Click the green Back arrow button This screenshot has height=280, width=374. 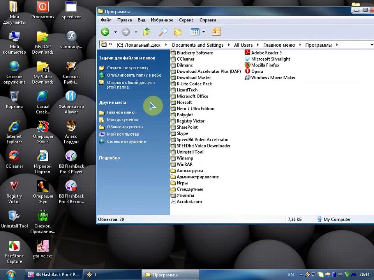pos(105,31)
